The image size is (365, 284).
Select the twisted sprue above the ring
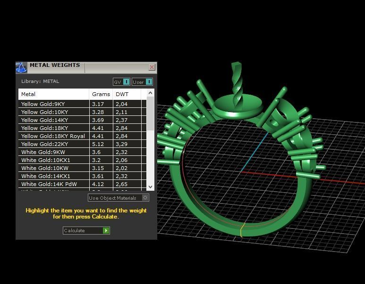[x=238, y=86]
